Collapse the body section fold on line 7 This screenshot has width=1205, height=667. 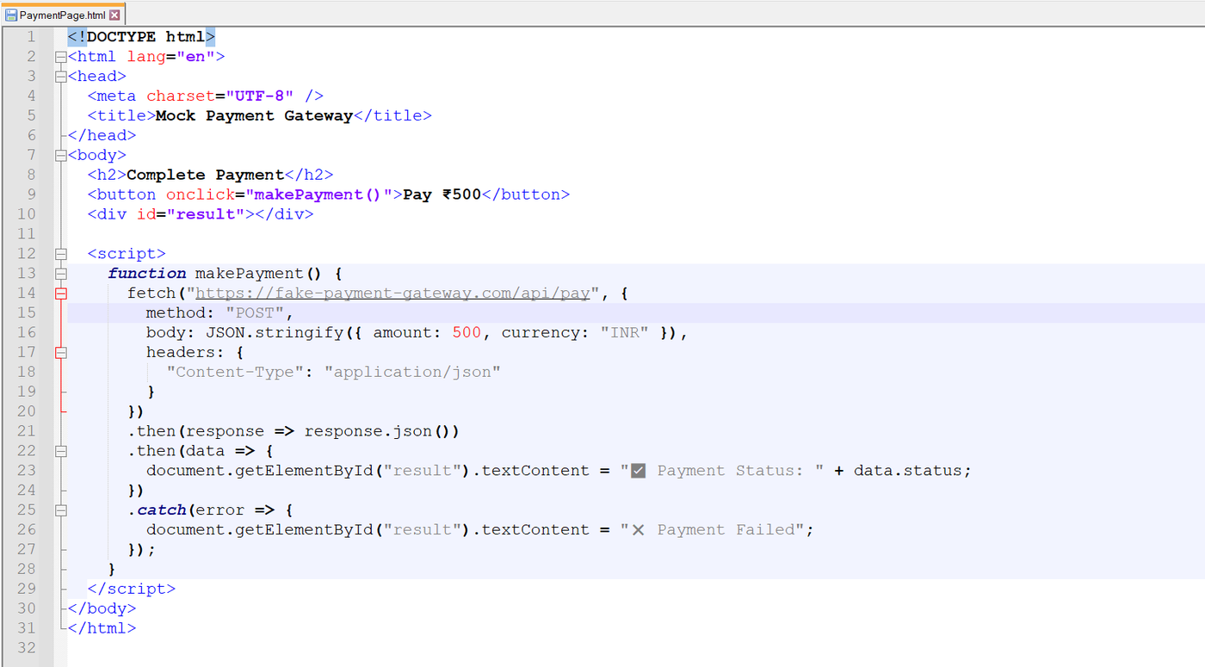click(x=60, y=156)
